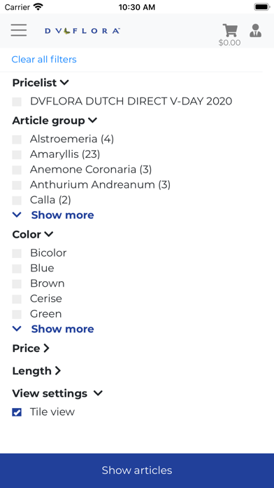
Task: Collapse the View settings section
Action: 98,393
